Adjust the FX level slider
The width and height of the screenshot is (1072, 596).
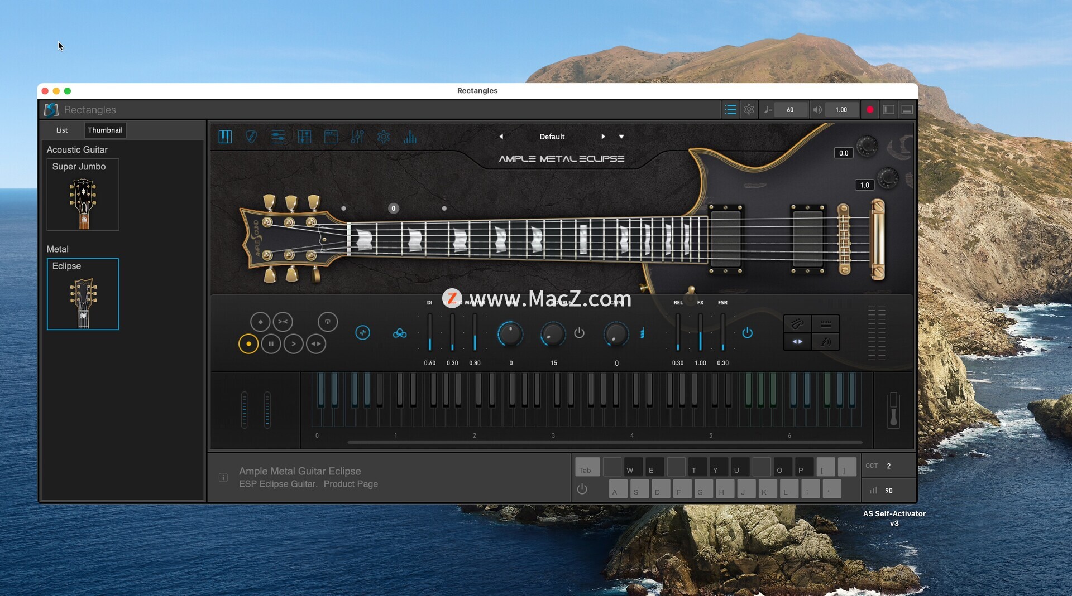click(x=700, y=333)
